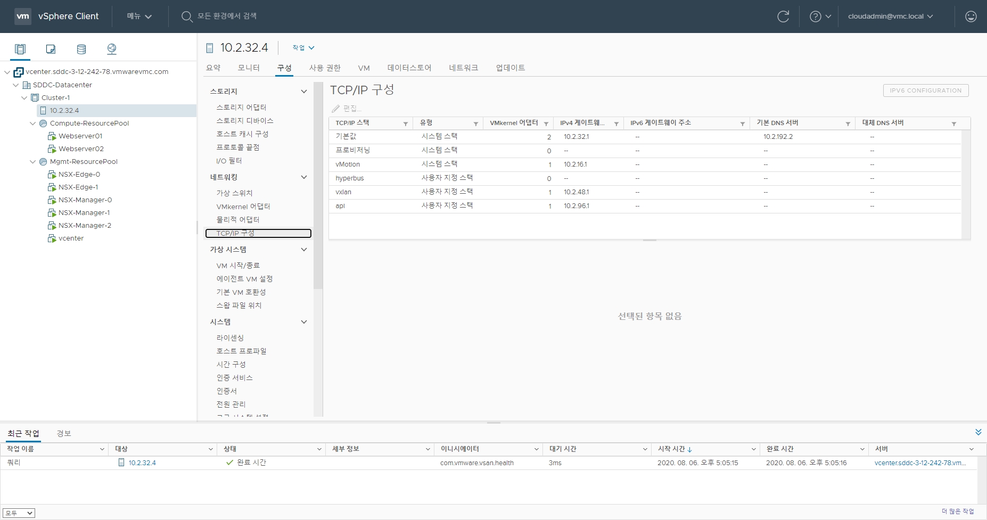Filter the IPv6 게이트웨이 주소 column

pos(743,123)
